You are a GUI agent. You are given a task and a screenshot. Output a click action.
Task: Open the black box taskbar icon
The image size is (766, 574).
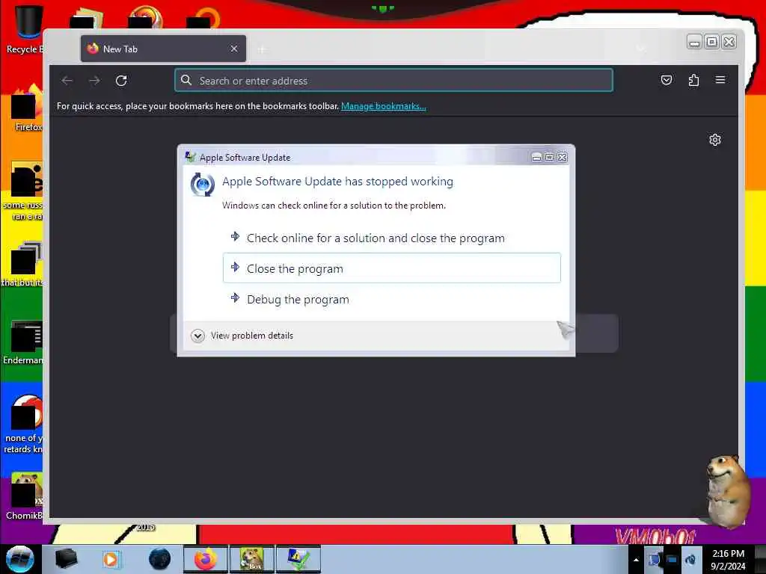(66, 559)
